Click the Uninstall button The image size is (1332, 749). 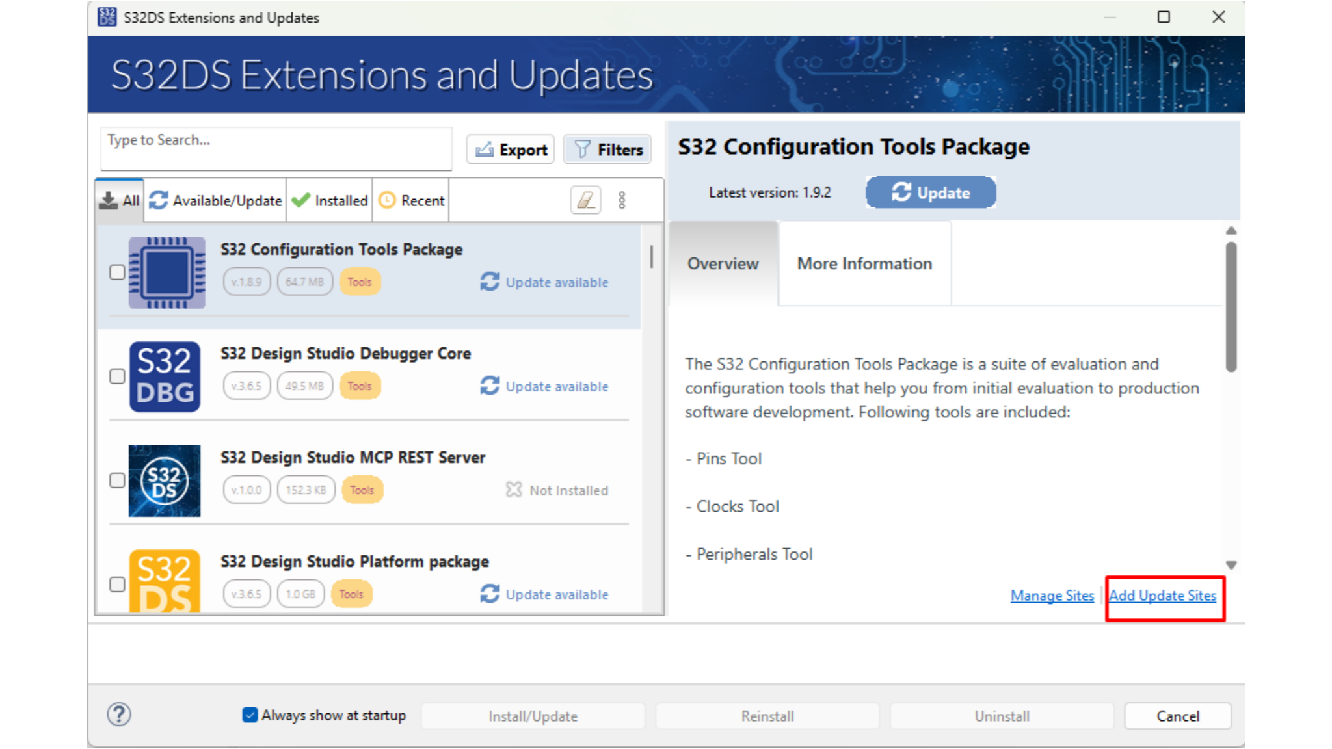point(1002,716)
